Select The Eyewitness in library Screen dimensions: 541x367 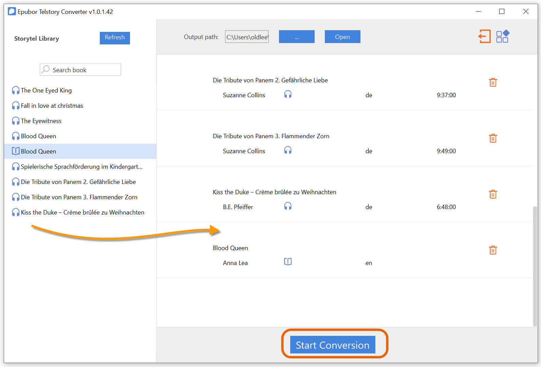point(41,121)
